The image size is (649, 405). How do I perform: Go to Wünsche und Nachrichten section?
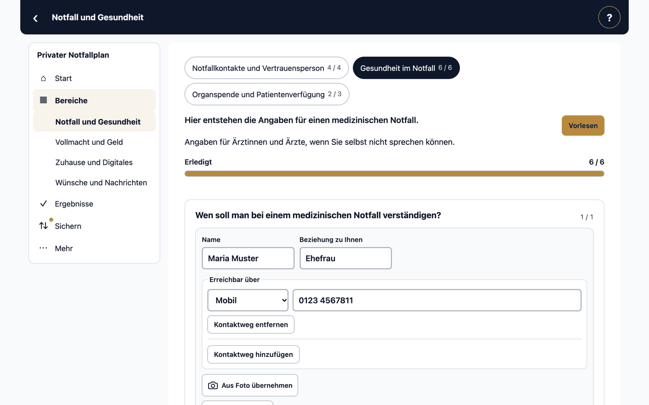[101, 183]
